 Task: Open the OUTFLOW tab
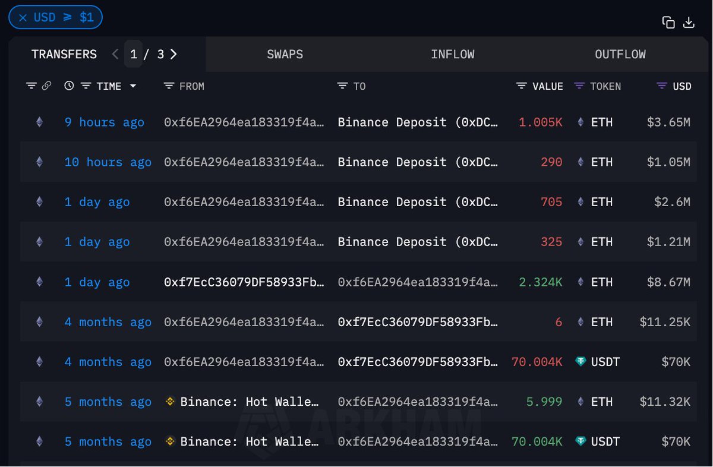[620, 54]
